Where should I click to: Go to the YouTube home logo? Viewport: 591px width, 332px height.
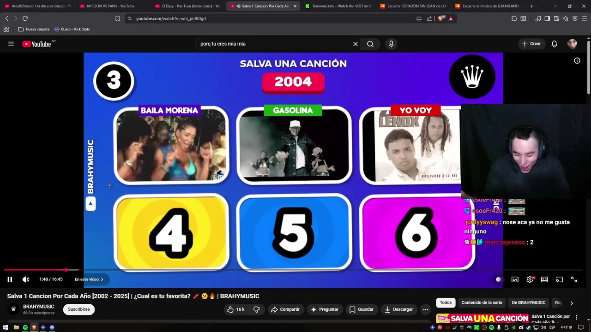point(36,44)
